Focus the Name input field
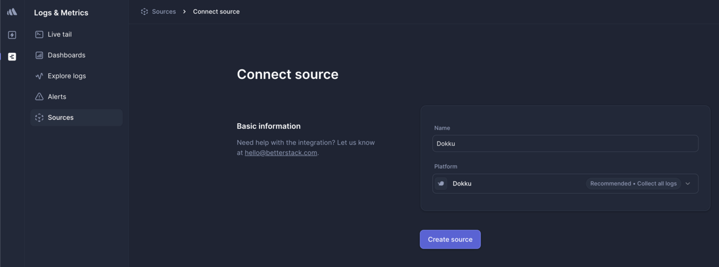719x267 pixels. (x=565, y=143)
